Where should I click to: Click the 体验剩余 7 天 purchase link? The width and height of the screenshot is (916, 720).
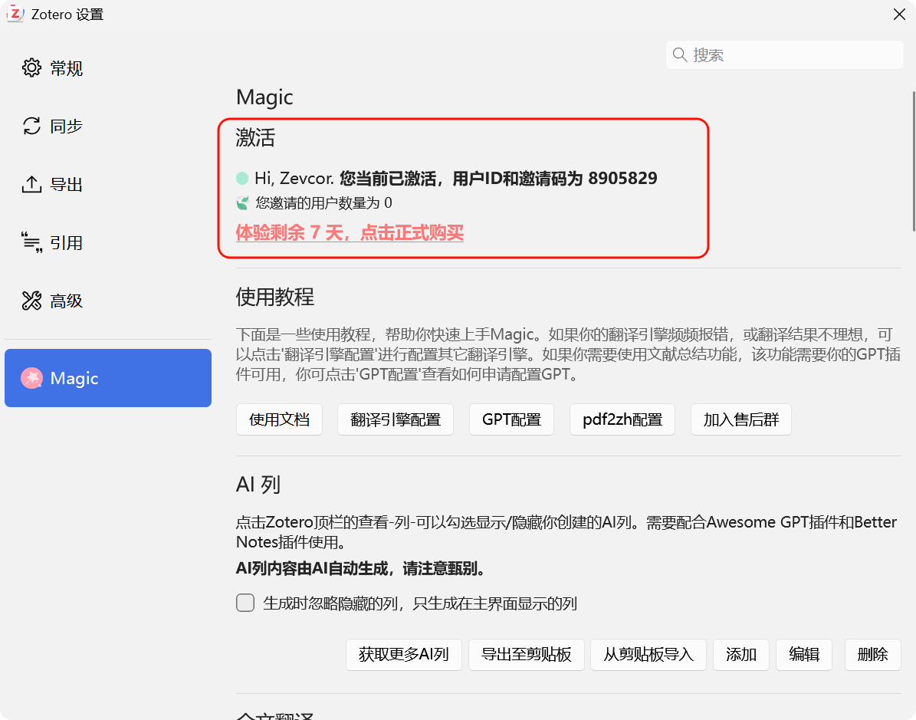click(x=350, y=232)
